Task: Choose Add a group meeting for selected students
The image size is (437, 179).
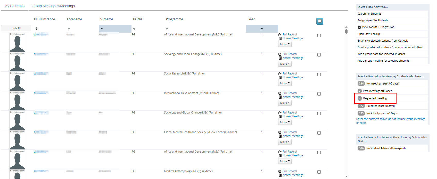Action: [x=383, y=61]
